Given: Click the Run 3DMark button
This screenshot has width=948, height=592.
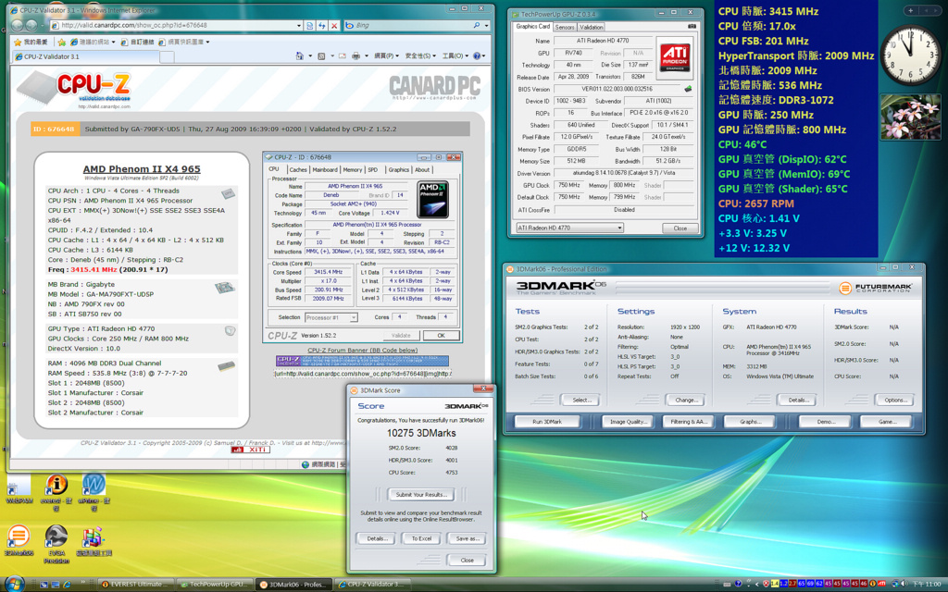Looking at the screenshot, I should 547,422.
